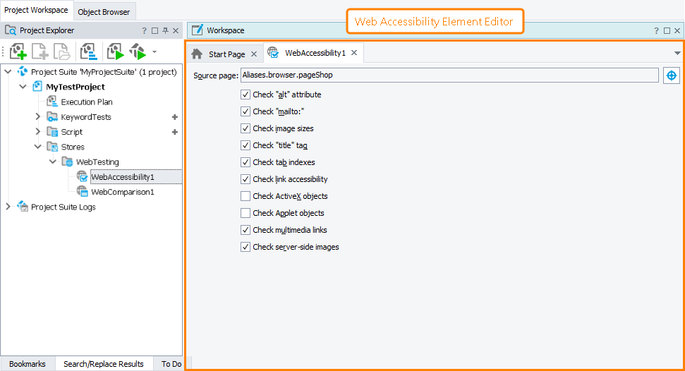
Task: Click the Project Explorer help question mark
Action: pyautogui.click(x=145, y=31)
